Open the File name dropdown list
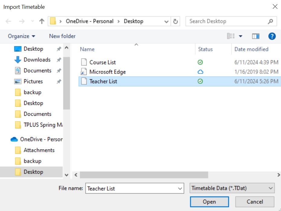 (179, 188)
